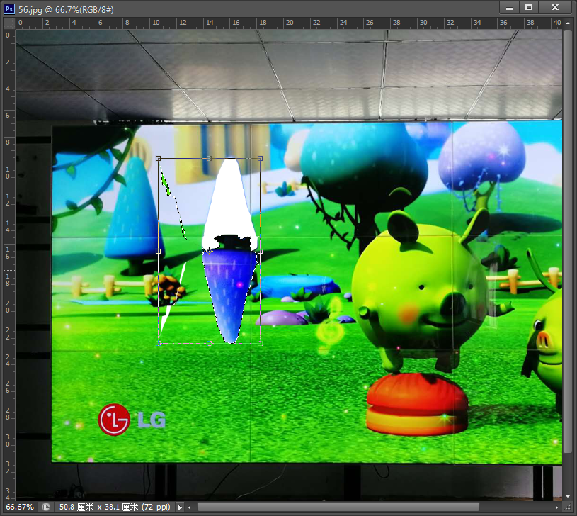Click the document preview icon beside zoom percentage
Screen dimensions: 577x516
[x=46, y=507]
